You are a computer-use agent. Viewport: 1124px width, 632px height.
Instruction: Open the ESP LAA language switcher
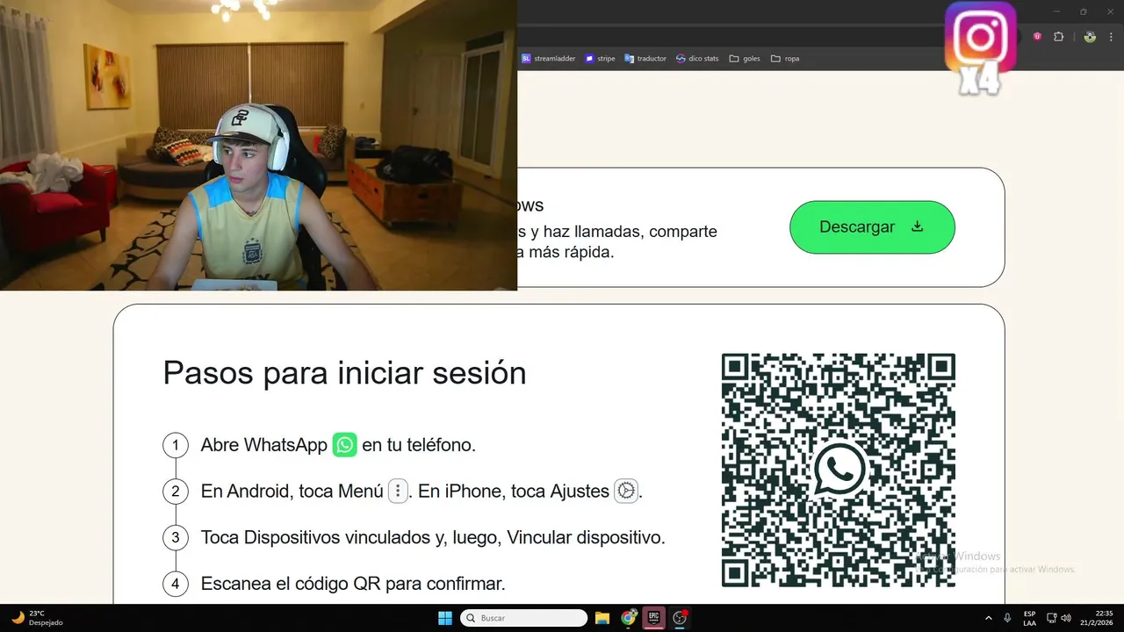1029,618
